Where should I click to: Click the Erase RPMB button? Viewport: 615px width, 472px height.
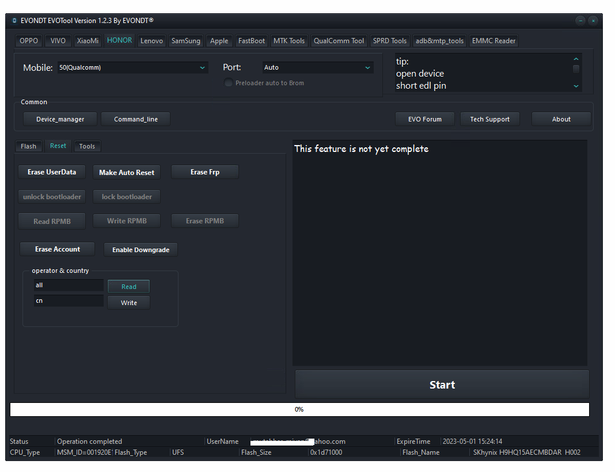pyautogui.click(x=205, y=221)
